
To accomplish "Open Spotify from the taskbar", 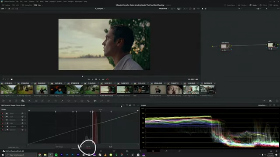I will click(x=56, y=155).
